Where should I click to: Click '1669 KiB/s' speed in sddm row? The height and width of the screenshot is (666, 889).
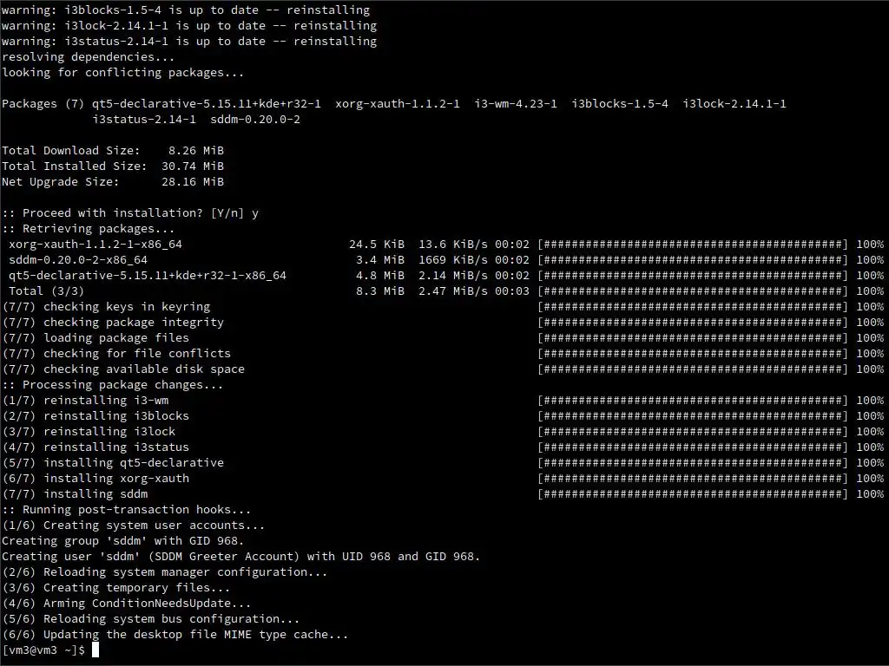pos(453,260)
